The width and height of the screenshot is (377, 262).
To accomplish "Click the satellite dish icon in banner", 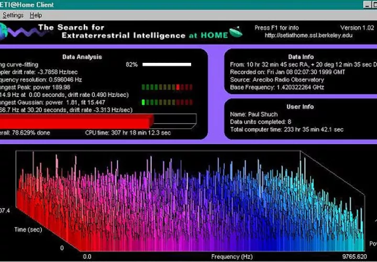I will (x=236, y=32).
